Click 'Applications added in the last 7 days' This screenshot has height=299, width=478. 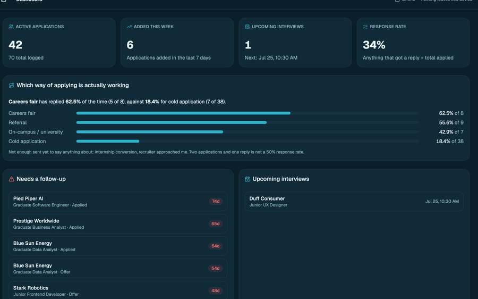tap(168, 57)
